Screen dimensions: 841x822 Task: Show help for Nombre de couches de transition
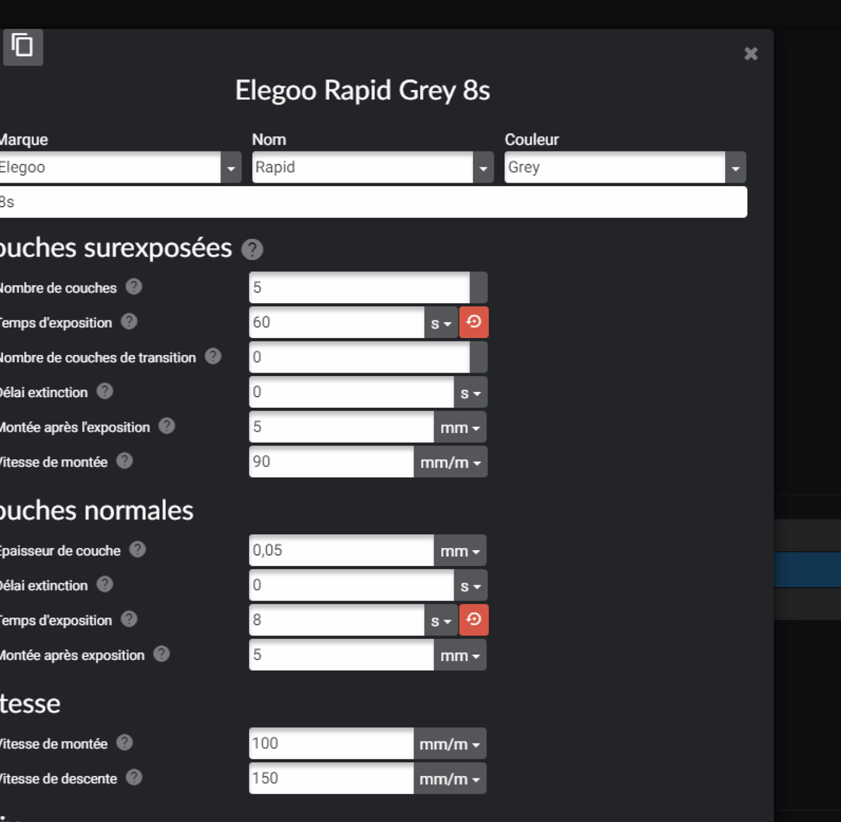pos(213,356)
